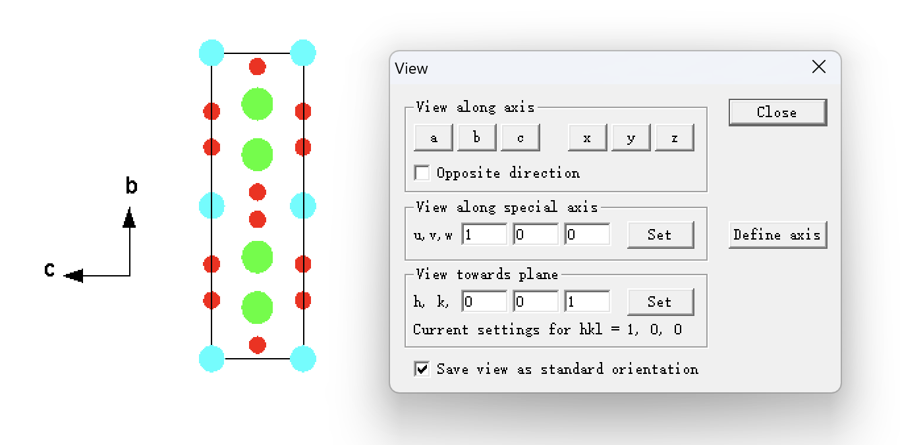Select the w input field for special axis

pyautogui.click(x=587, y=234)
